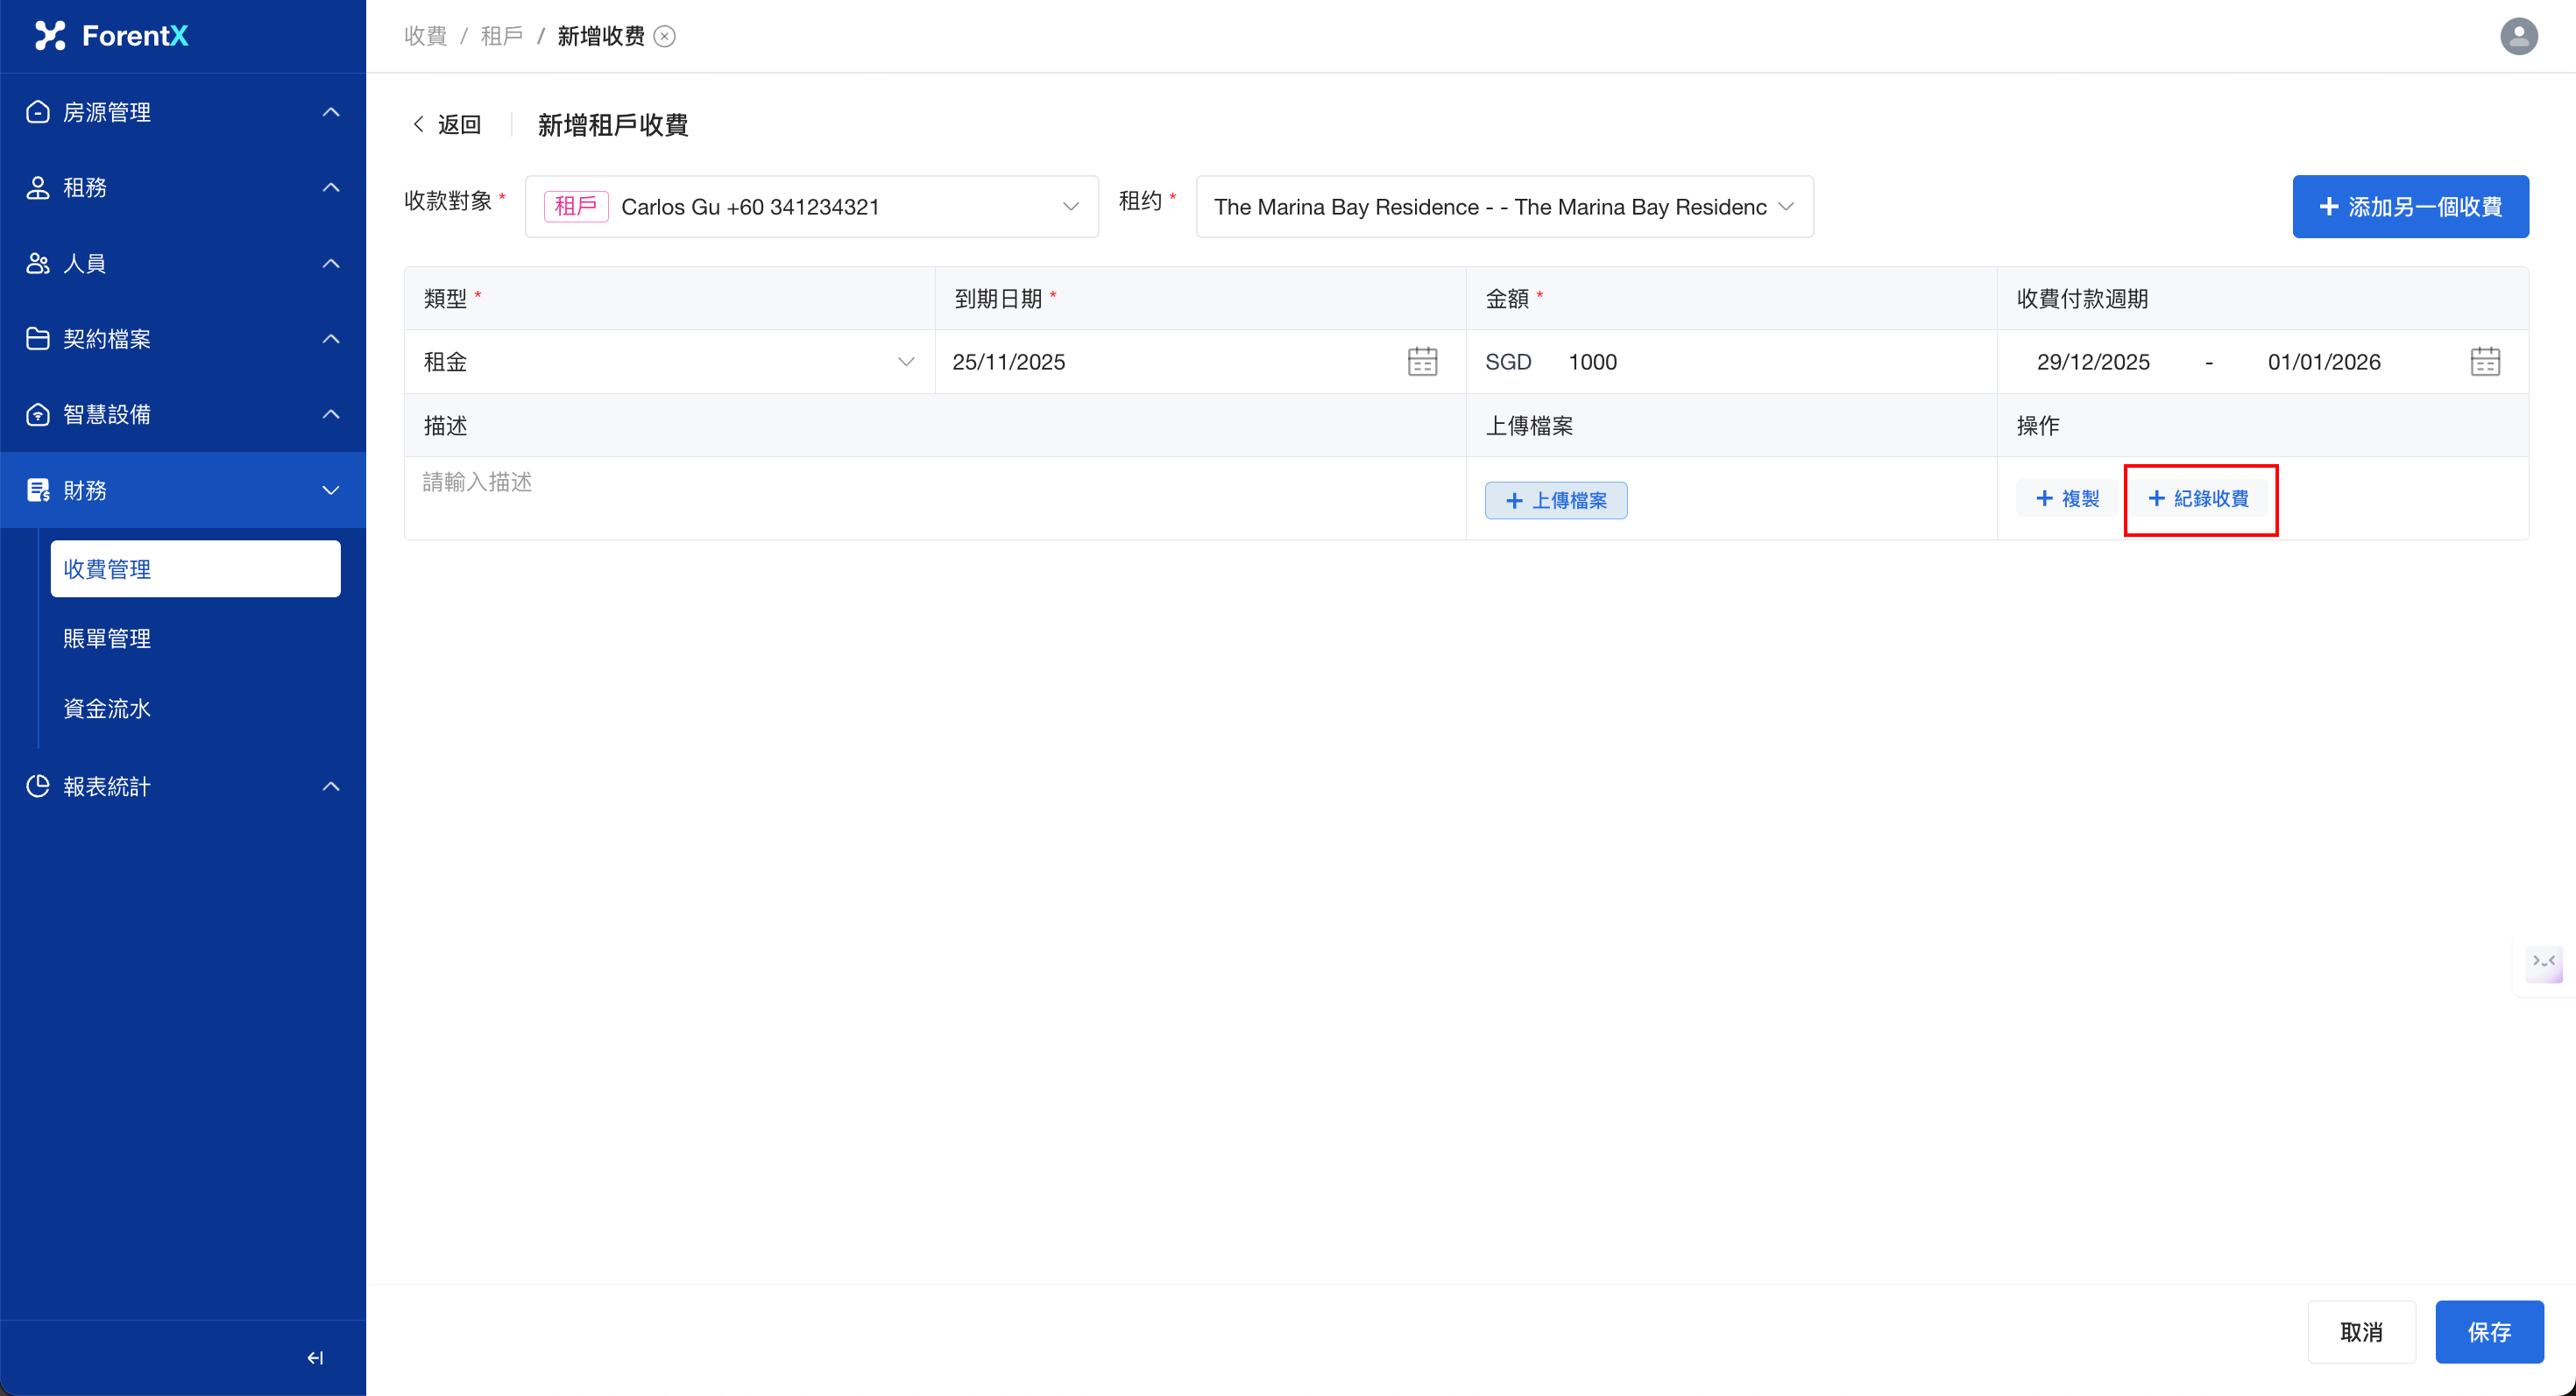Click the 報表統計 pie chart icon
Screen dimensions: 2576x1396
click(x=38, y=786)
